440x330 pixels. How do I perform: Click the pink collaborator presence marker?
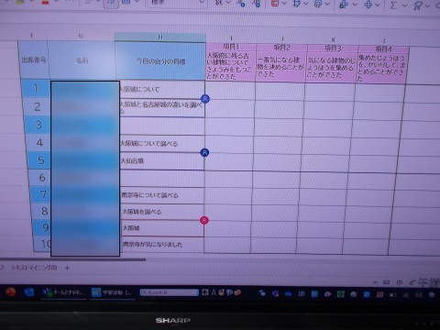click(204, 220)
